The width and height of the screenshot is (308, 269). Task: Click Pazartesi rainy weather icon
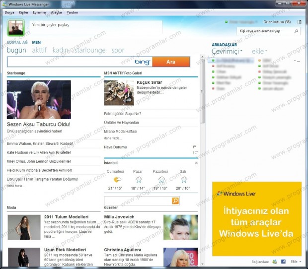161,180
